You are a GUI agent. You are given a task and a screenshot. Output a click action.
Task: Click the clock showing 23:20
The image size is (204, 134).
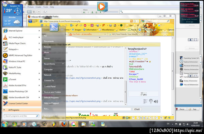(x=195, y=123)
